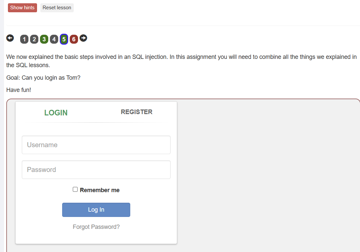Select highlighted page 5 circle
360x252 pixels.
(x=64, y=39)
